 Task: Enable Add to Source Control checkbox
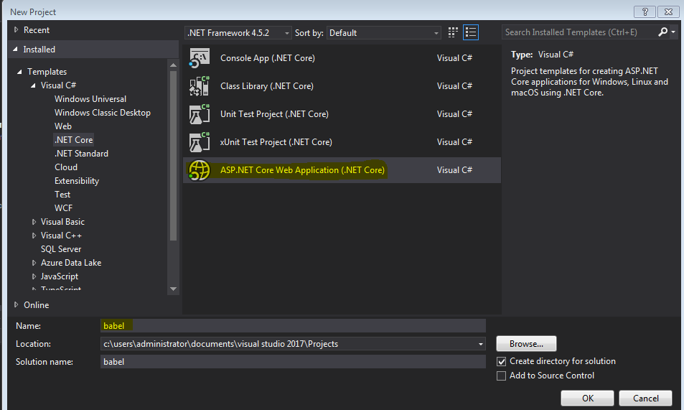[502, 376]
